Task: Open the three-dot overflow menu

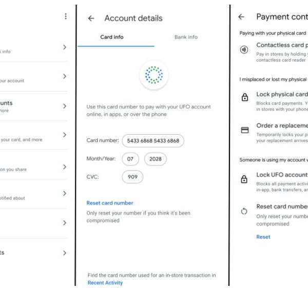Action: [66, 16]
